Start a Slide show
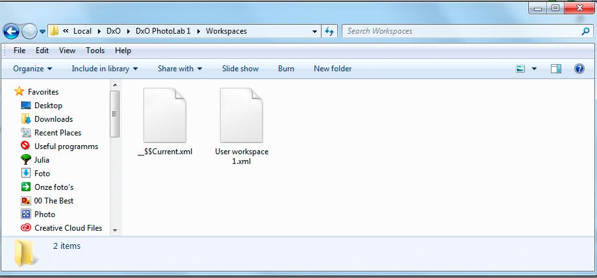This screenshot has height=278, width=597. (240, 69)
